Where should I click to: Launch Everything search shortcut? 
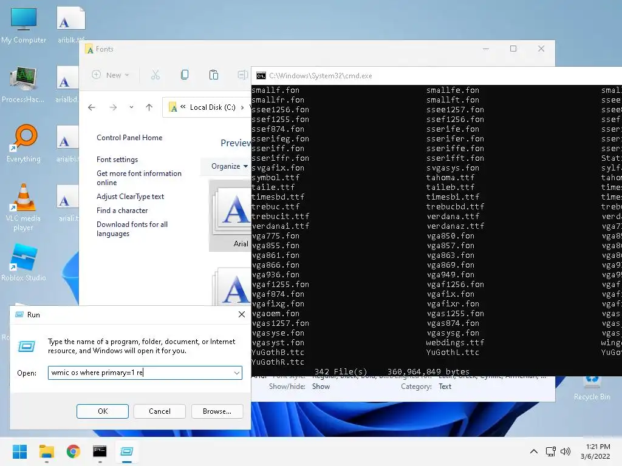pyautogui.click(x=24, y=143)
